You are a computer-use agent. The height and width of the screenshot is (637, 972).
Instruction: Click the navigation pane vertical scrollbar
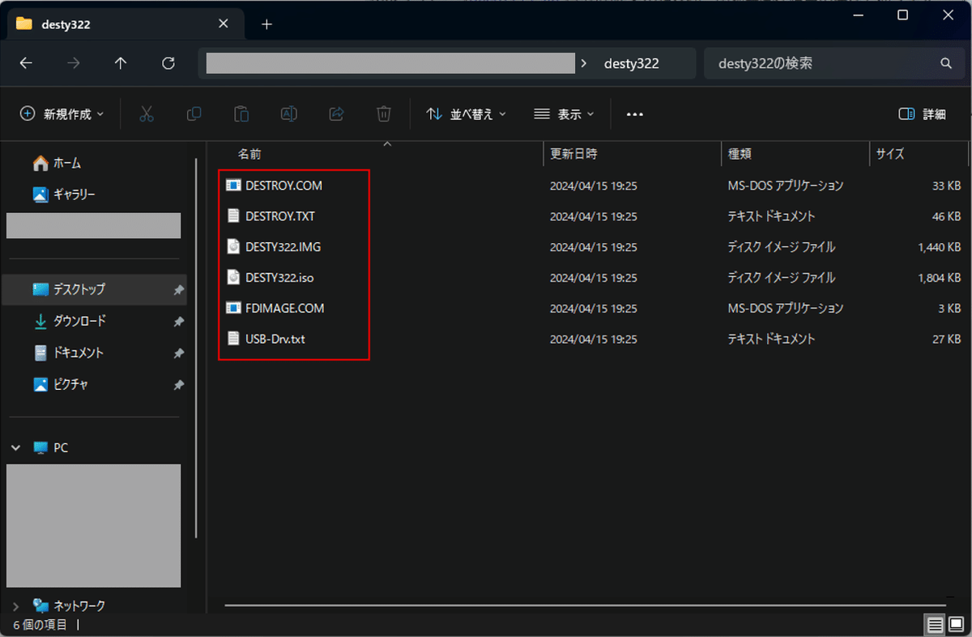[x=196, y=348]
